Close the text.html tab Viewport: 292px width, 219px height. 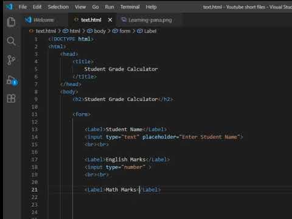point(110,20)
